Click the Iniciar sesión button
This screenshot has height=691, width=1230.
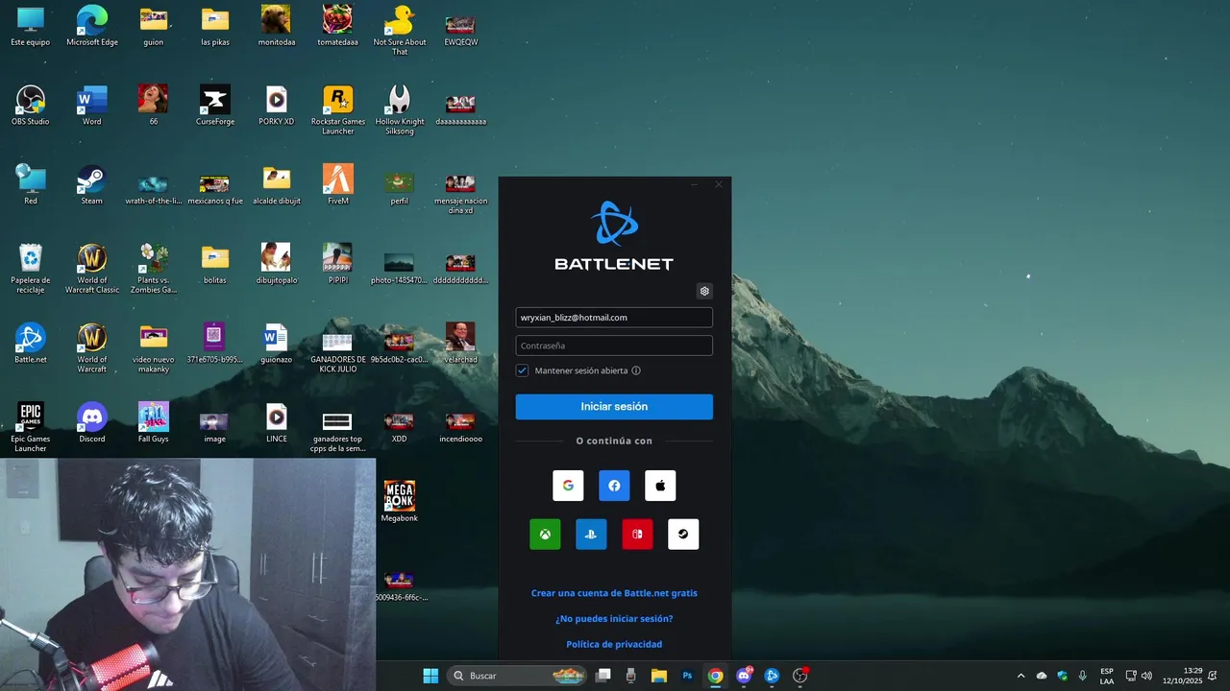pos(614,407)
